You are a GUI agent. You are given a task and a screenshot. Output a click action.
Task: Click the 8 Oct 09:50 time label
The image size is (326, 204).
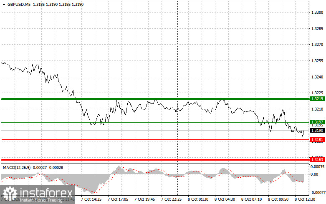click(x=278, y=199)
